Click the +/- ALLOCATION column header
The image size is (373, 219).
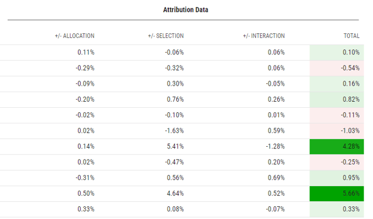click(x=75, y=36)
